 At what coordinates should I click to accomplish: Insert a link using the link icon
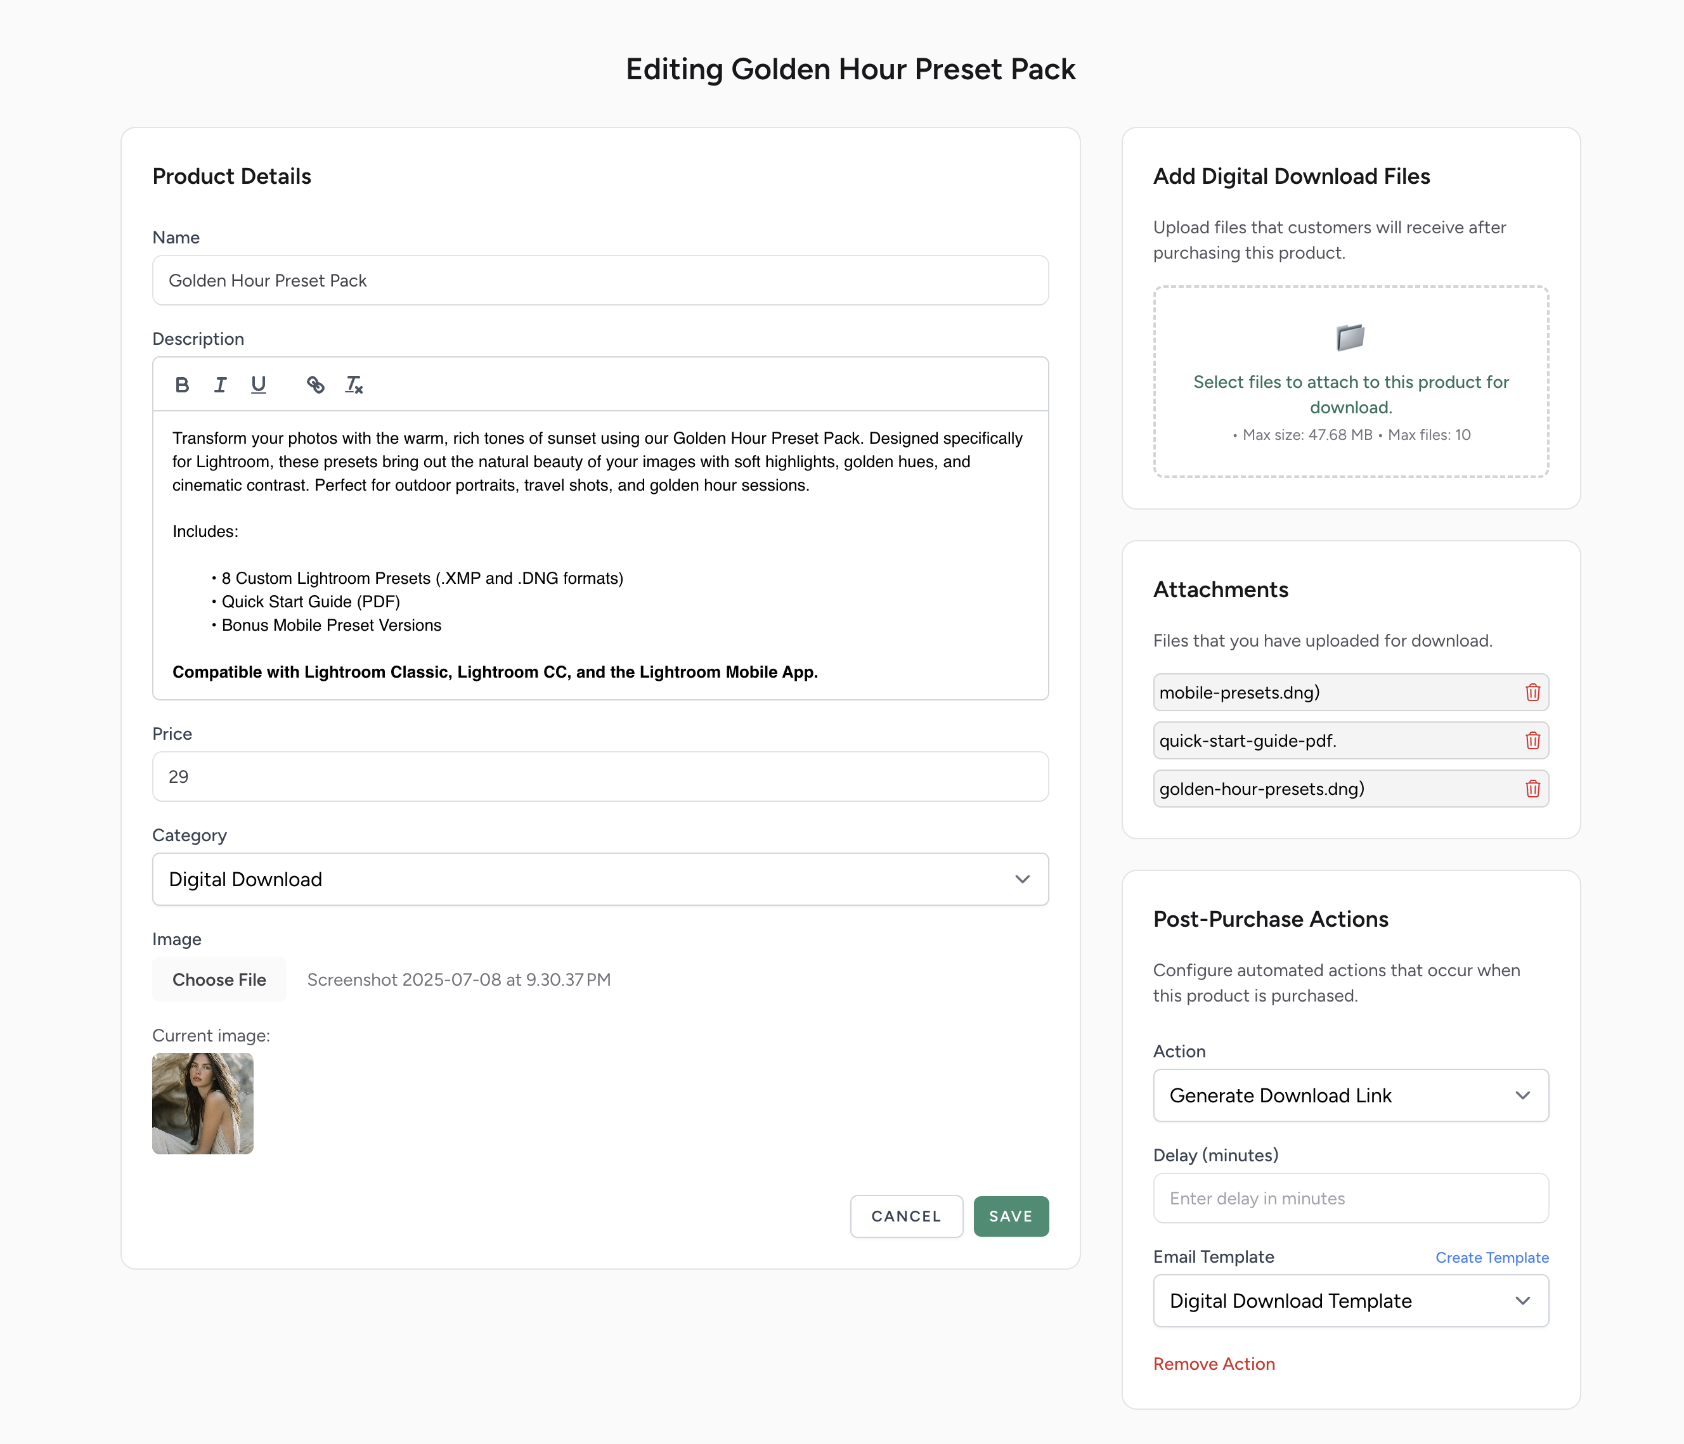[315, 384]
